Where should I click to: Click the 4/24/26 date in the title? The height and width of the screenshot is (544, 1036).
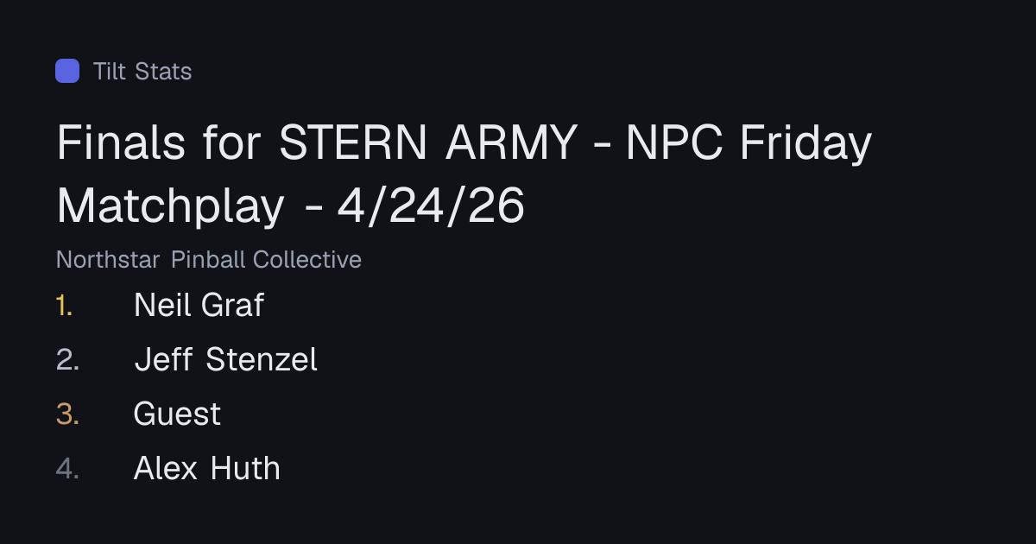click(x=431, y=206)
